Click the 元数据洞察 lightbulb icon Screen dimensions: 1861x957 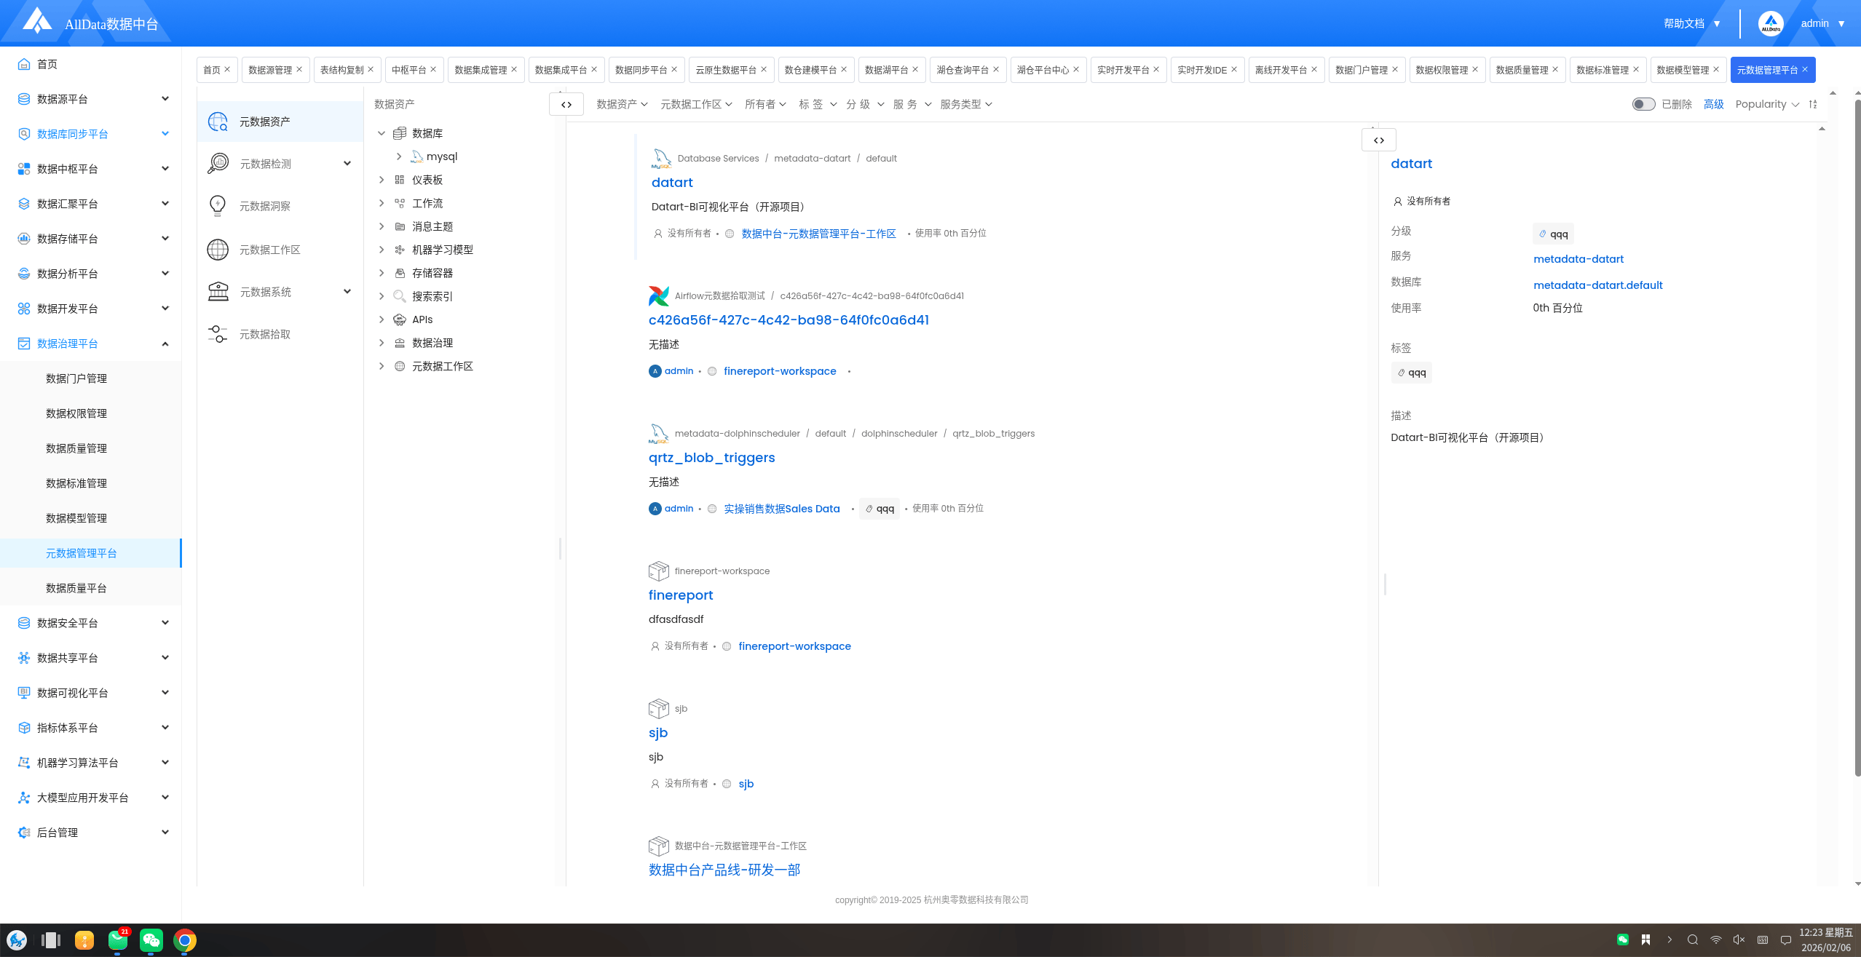(218, 206)
